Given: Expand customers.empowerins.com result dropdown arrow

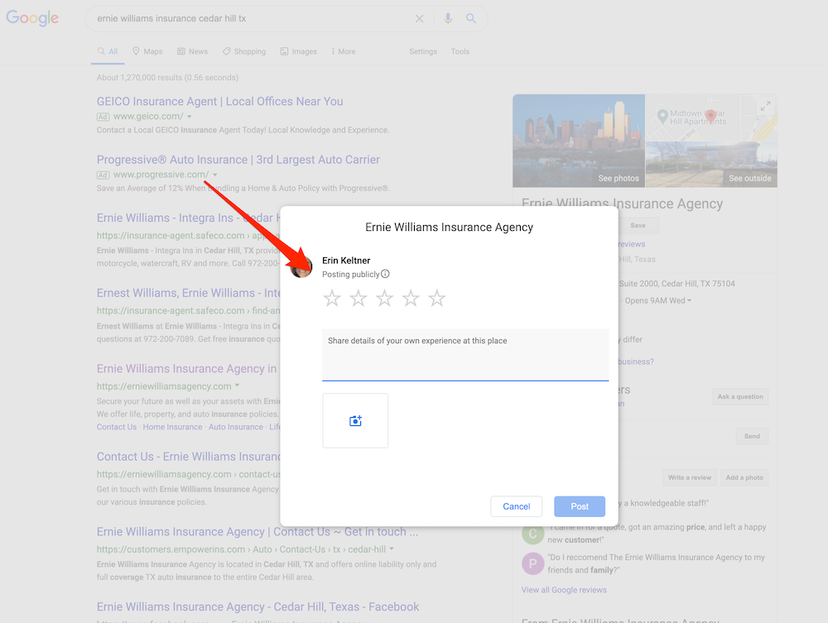Looking at the screenshot, I should click(x=392, y=549).
